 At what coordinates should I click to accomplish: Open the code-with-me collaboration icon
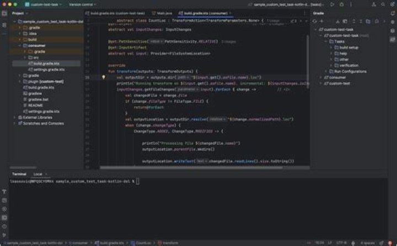pos(374,4)
